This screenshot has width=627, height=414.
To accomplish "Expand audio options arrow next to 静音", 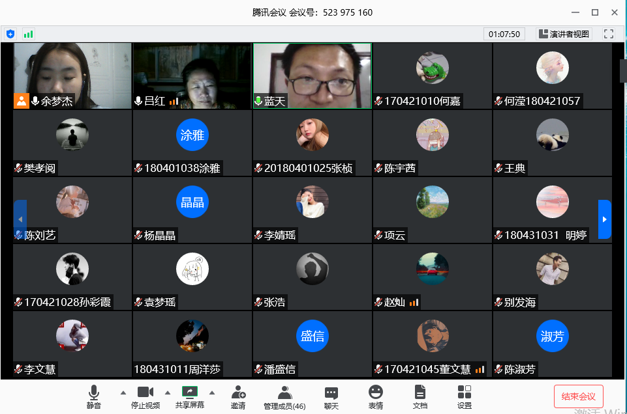I will tap(123, 393).
